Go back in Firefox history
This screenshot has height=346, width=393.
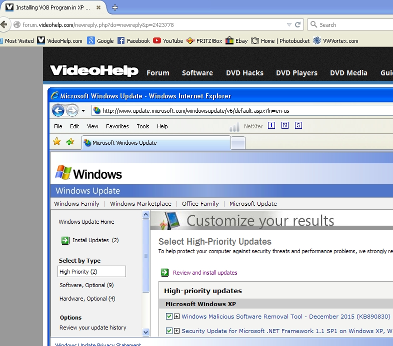click(x=4, y=24)
